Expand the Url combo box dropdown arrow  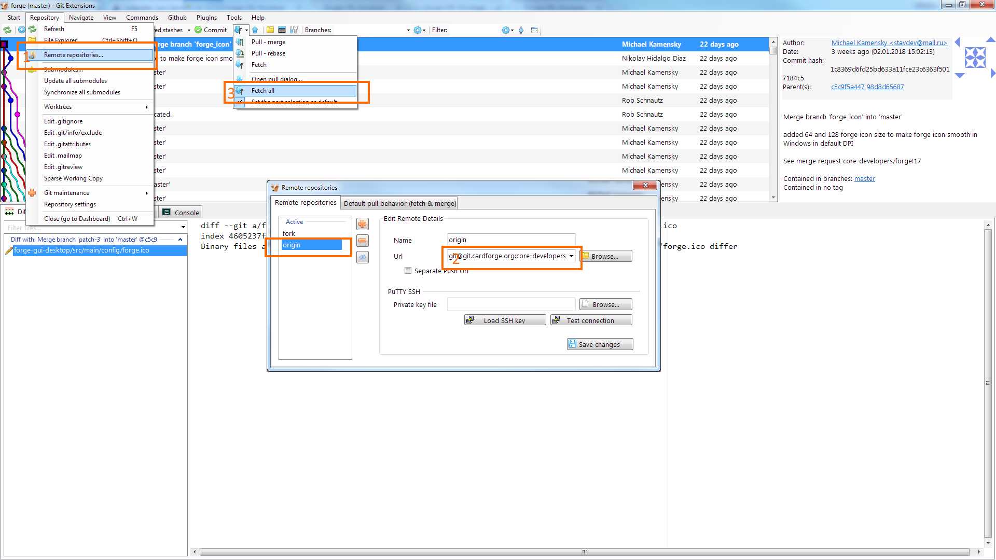click(x=571, y=256)
